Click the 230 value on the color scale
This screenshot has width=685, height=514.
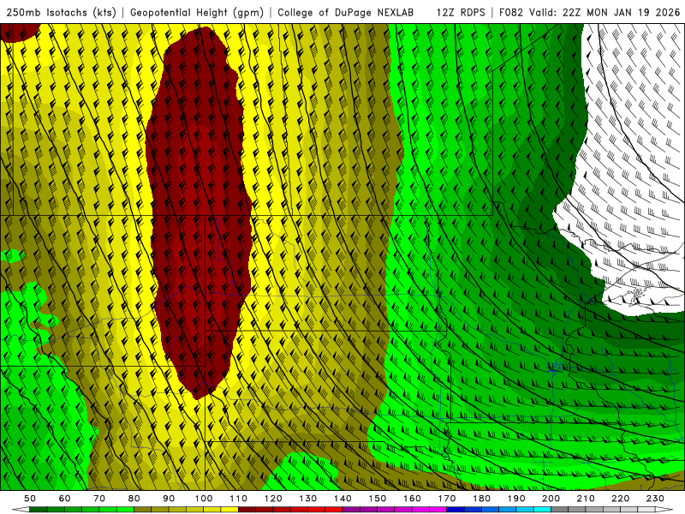click(655, 499)
